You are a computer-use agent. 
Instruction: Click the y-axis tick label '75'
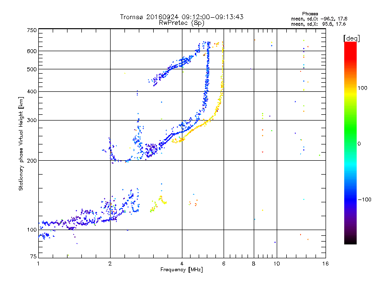(34, 256)
